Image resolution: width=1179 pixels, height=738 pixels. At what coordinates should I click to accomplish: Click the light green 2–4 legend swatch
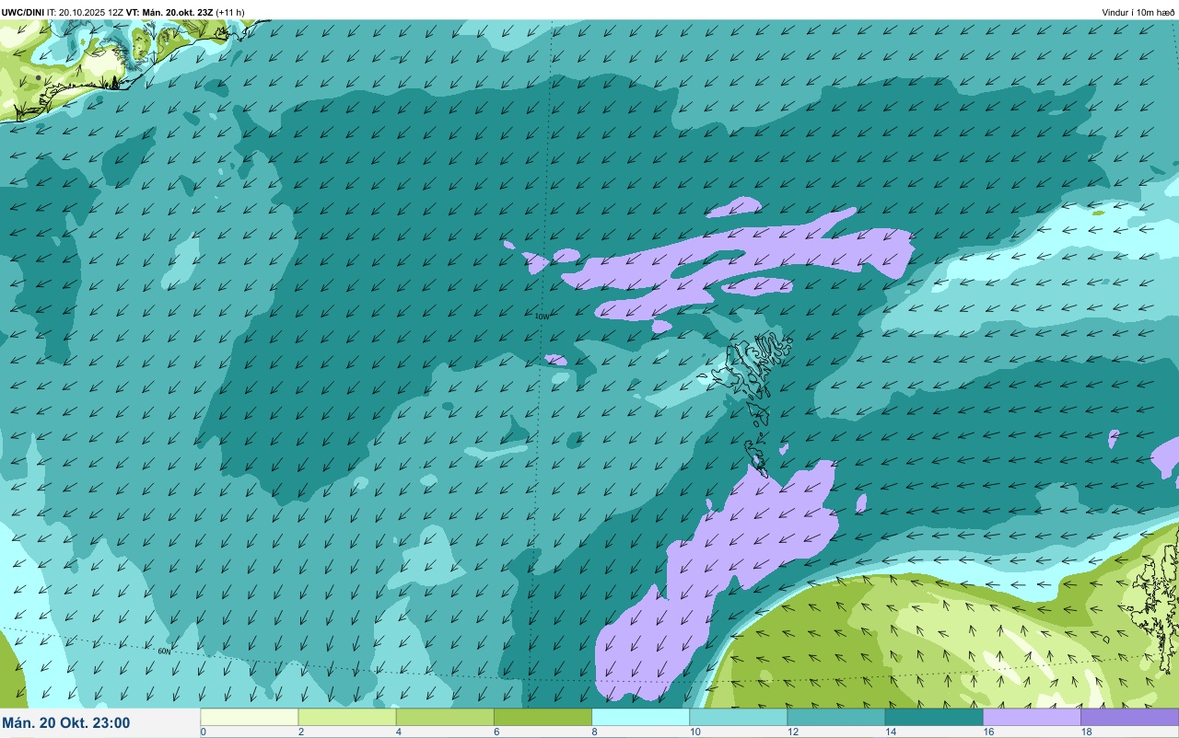tap(347, 717)
